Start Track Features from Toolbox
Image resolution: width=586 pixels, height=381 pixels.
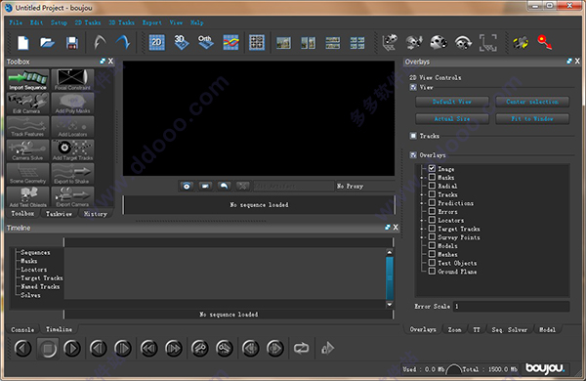pyautogui.click(x=27, y=127)
